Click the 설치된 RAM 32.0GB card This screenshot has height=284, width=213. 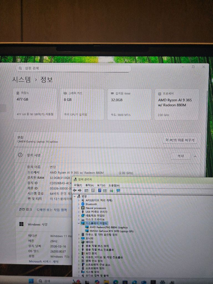click(x=129, y=105)
